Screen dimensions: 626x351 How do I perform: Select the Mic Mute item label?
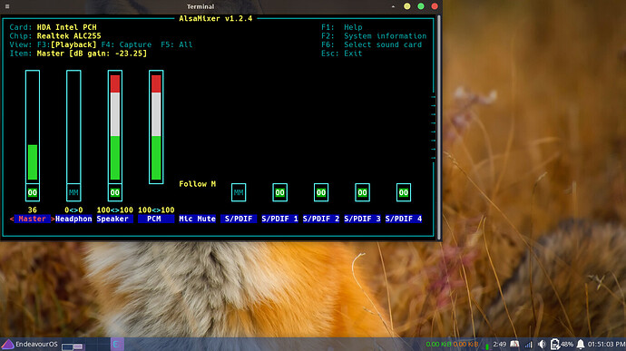[197, 219]
